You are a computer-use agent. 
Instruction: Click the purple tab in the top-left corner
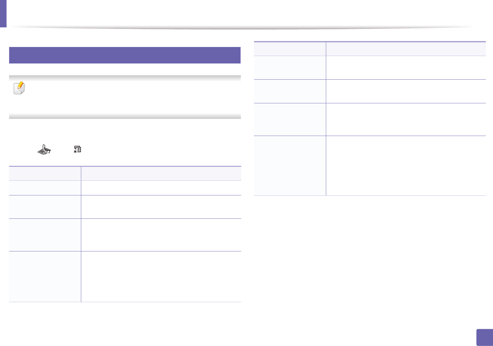tap(3, 13)
